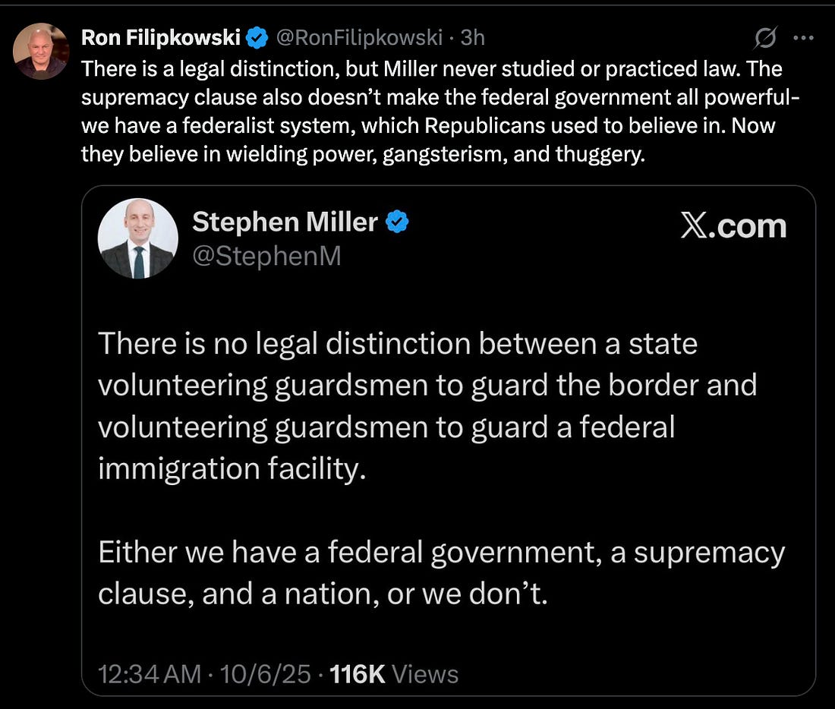The width and height of the screenshot is (835, 709).
Task: Open the @RonFilipkowski handle link
Action: click(x=358, y=38)
